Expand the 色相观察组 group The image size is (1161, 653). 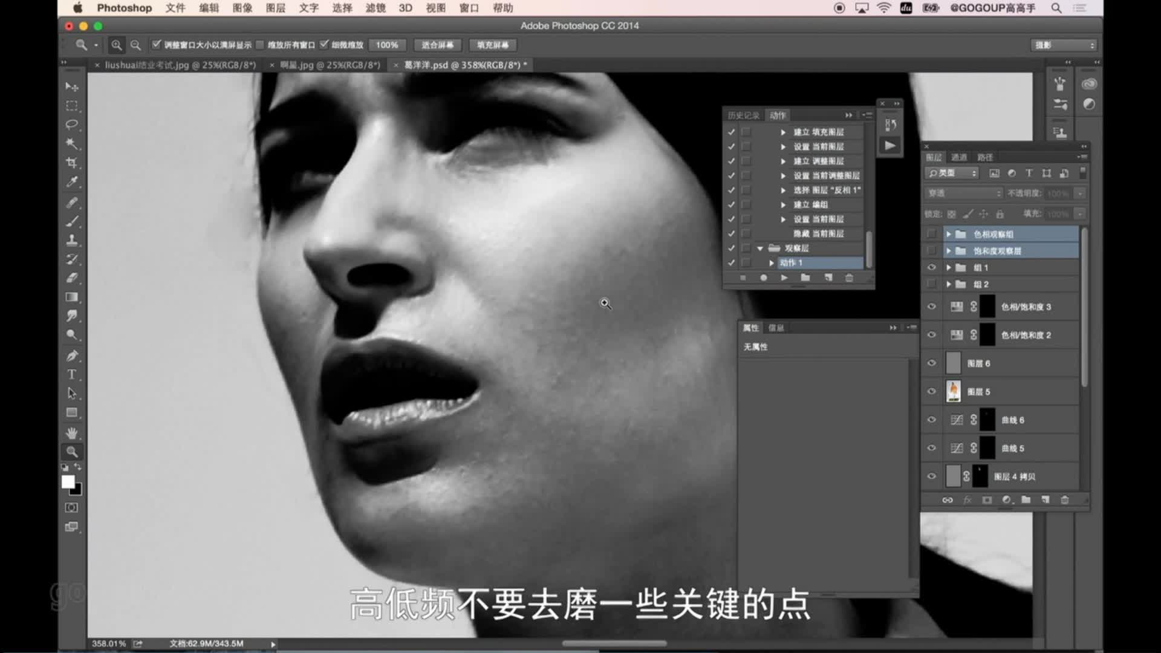coord(949,234)
